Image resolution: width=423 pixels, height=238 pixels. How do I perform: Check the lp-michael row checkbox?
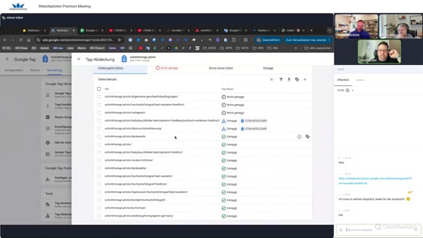(x=99, y=208)
